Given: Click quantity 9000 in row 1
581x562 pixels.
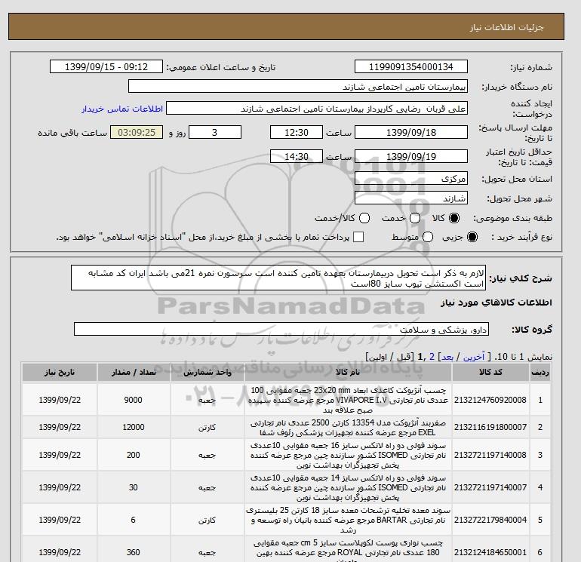Looking at the screenshot, I should [134, 400].
